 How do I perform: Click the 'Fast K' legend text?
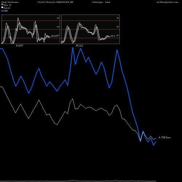pos(7,8)
